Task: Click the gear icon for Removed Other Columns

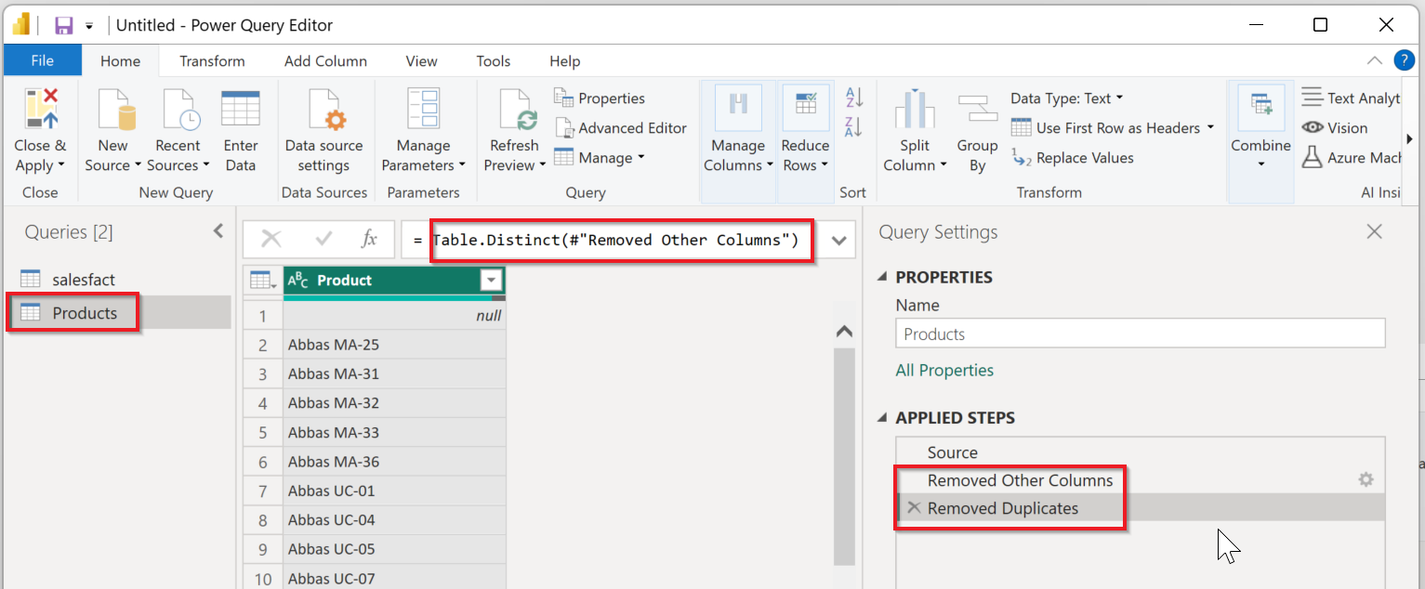Action: click(x=1366, y=480)
